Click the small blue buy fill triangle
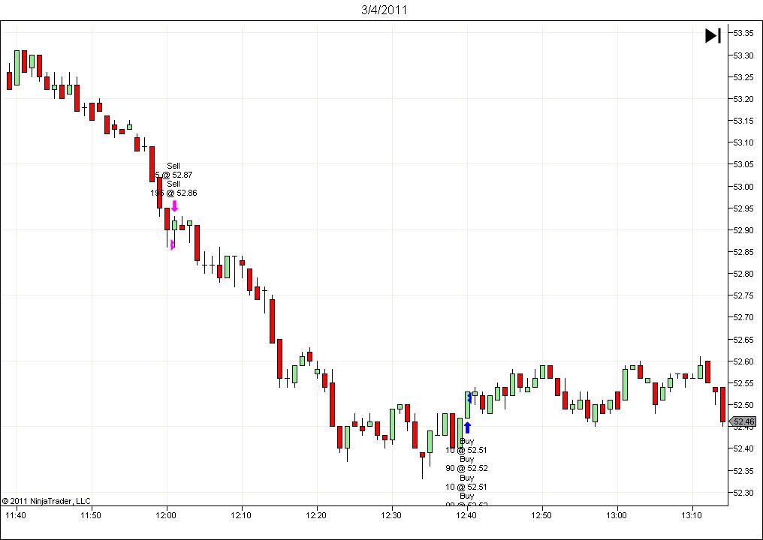Viewport: 763px width, 540px height. tap(469, 398)
